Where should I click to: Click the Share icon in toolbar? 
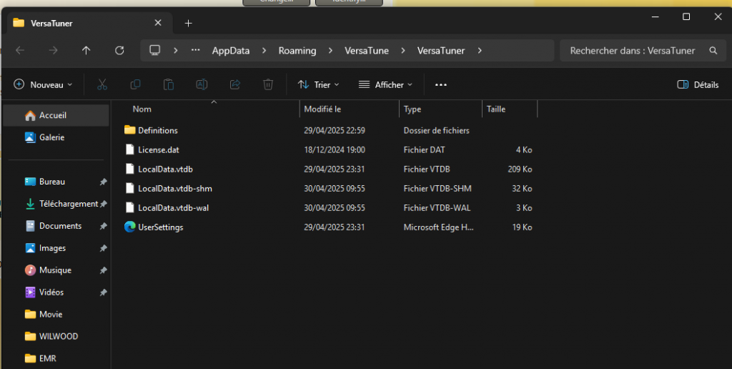(x=234, y=84)
